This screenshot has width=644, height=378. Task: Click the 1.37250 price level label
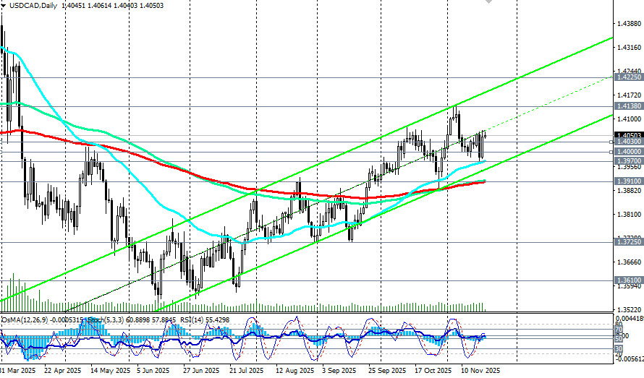click(x=629, y=242)
